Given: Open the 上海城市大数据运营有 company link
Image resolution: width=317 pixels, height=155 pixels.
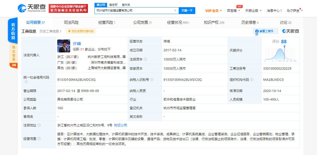Looking at the screenshot, I should pos(107,68).
